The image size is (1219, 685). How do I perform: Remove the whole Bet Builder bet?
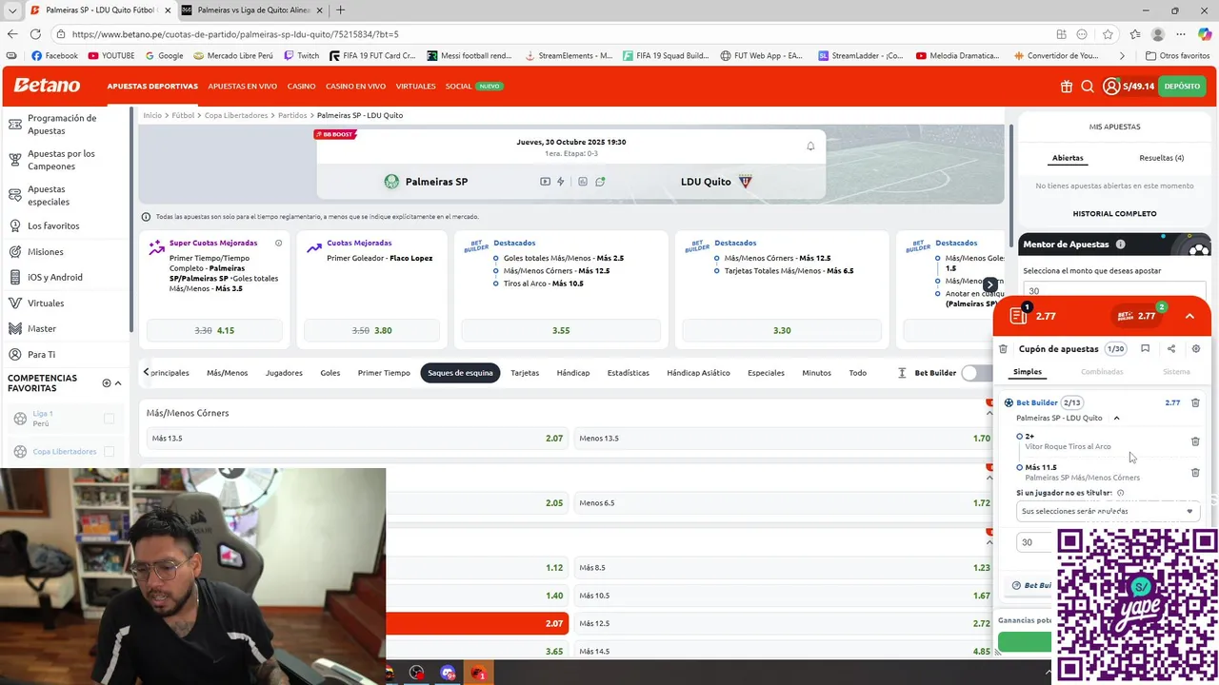tap(1195, 402)
